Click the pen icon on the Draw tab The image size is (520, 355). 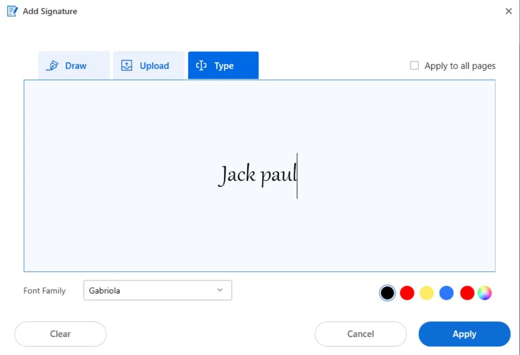point(54,65)
